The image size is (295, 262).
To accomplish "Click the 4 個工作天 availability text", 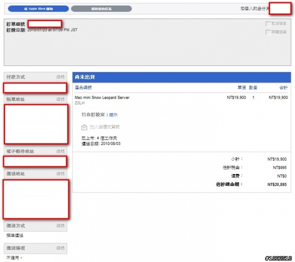I will coord(107,138).
